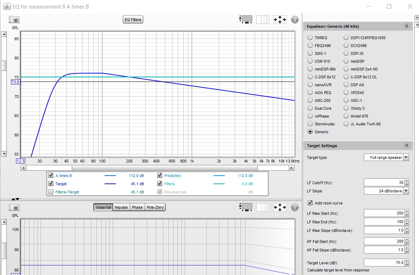Select the DCX2496 equaliser
The height and width of the screenshot is (275, 419).
point(346,46)
